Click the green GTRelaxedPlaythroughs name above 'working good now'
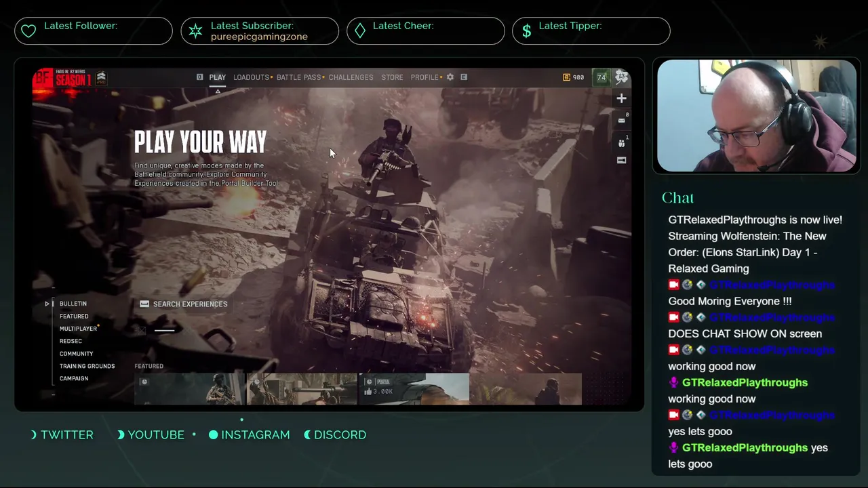 tap(745, 382)
